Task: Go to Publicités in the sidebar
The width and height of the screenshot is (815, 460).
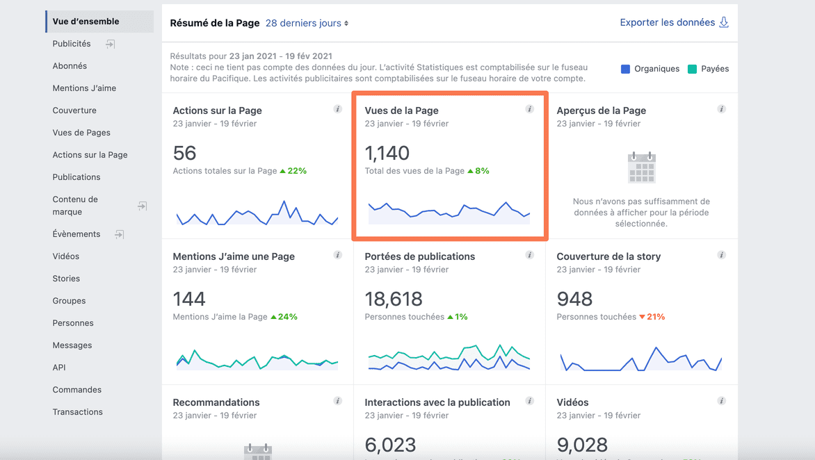Action: 71,44
